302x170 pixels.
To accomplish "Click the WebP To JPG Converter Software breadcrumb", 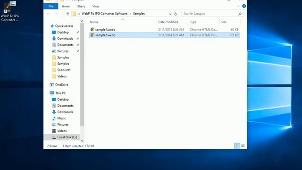I will point(104,14).
